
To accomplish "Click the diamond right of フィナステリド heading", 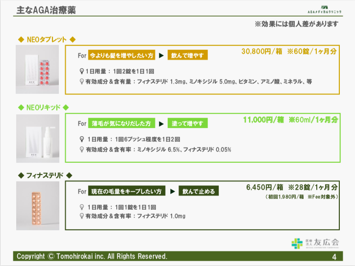I will pos(69,176).
